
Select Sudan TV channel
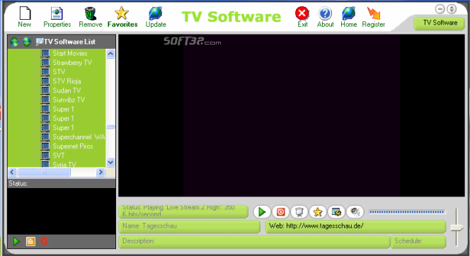pyautogui.click(x=67, y=91)
